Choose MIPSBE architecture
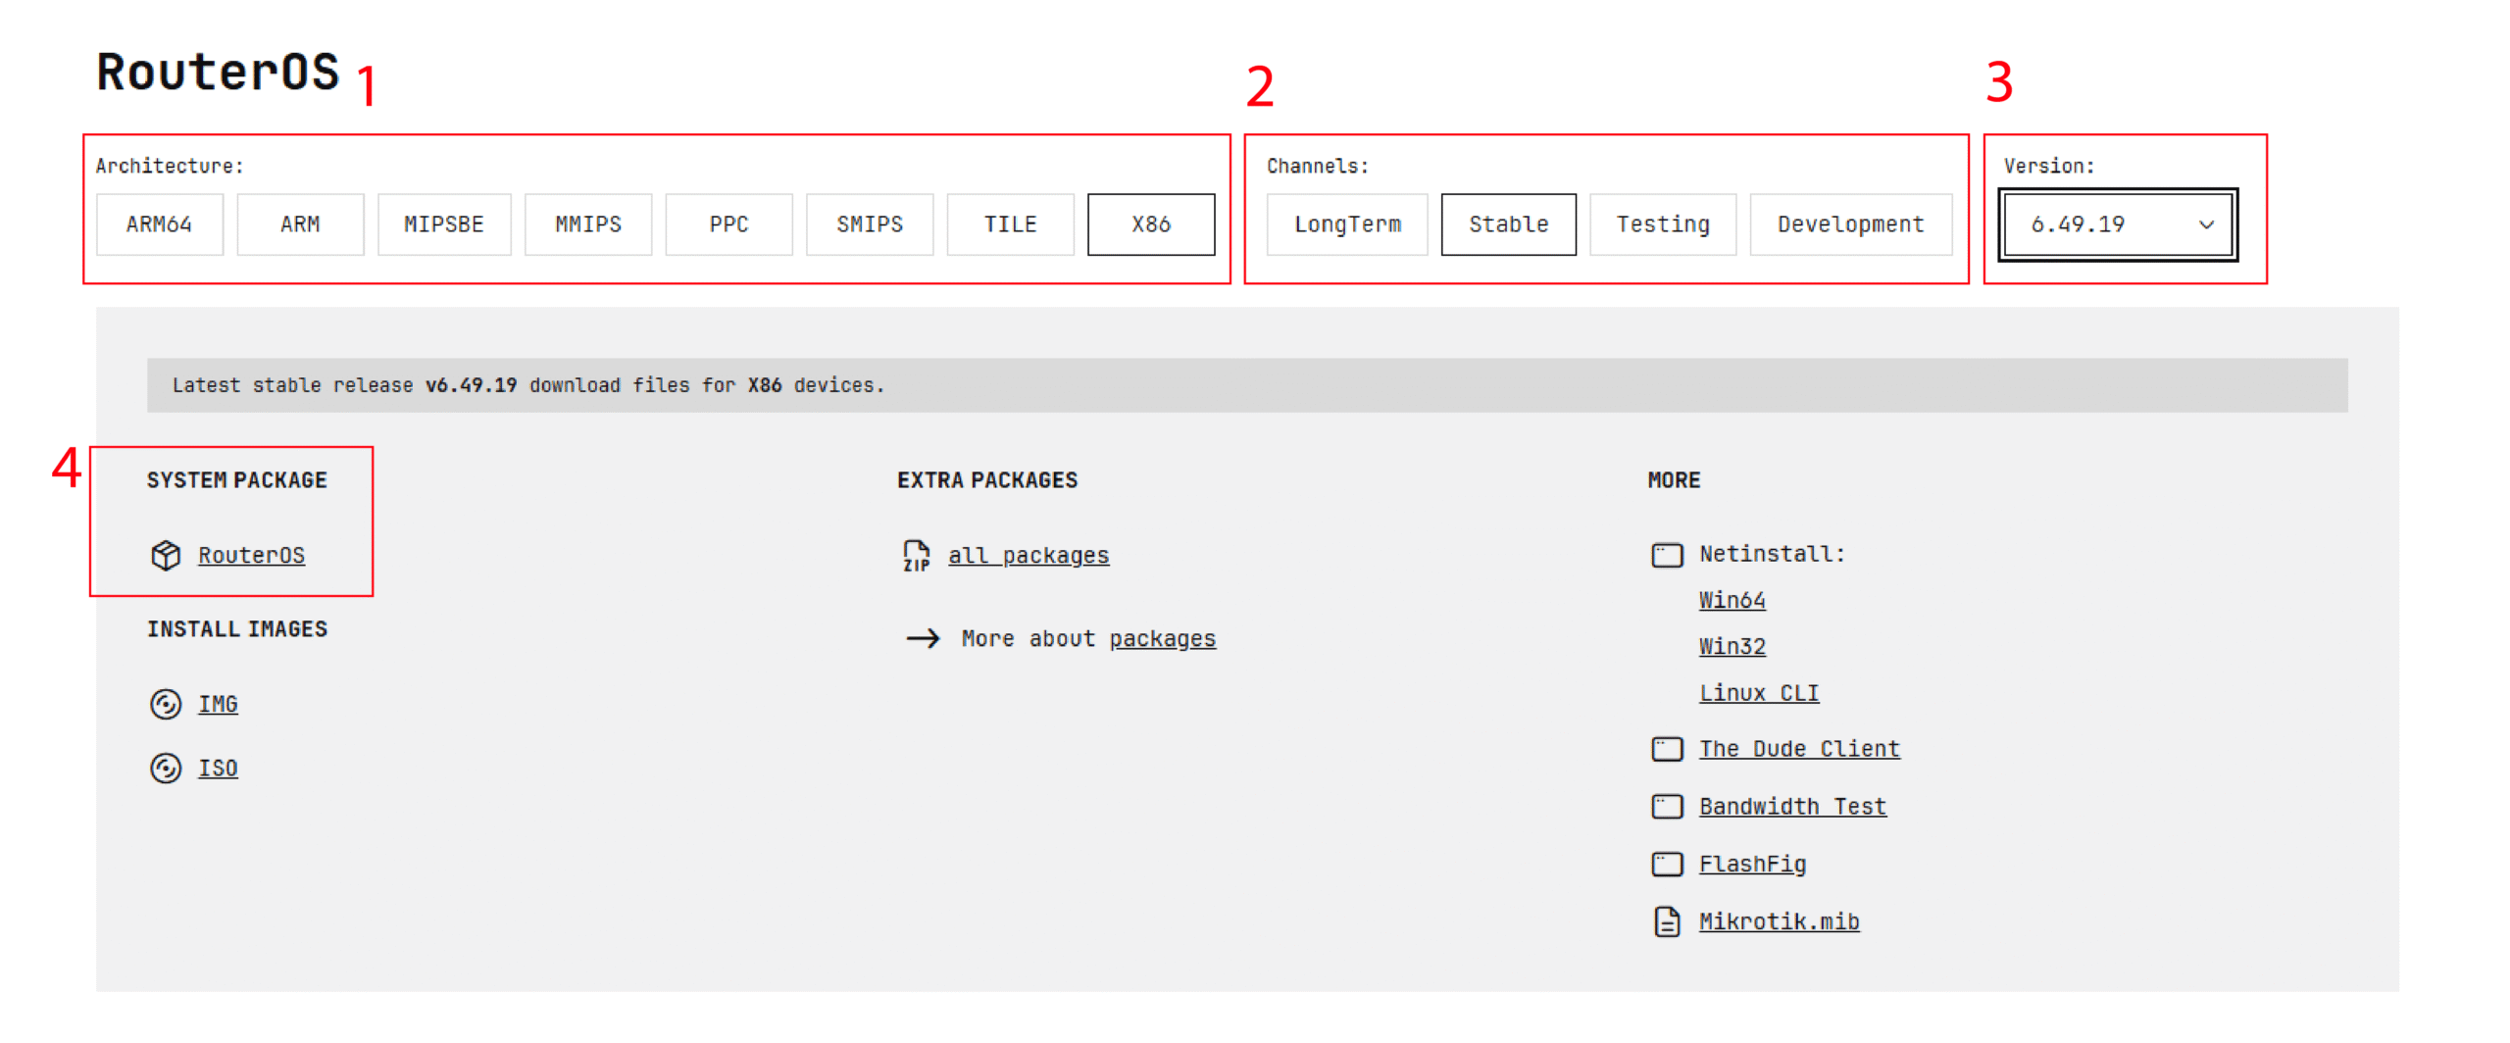 [444, 224]
